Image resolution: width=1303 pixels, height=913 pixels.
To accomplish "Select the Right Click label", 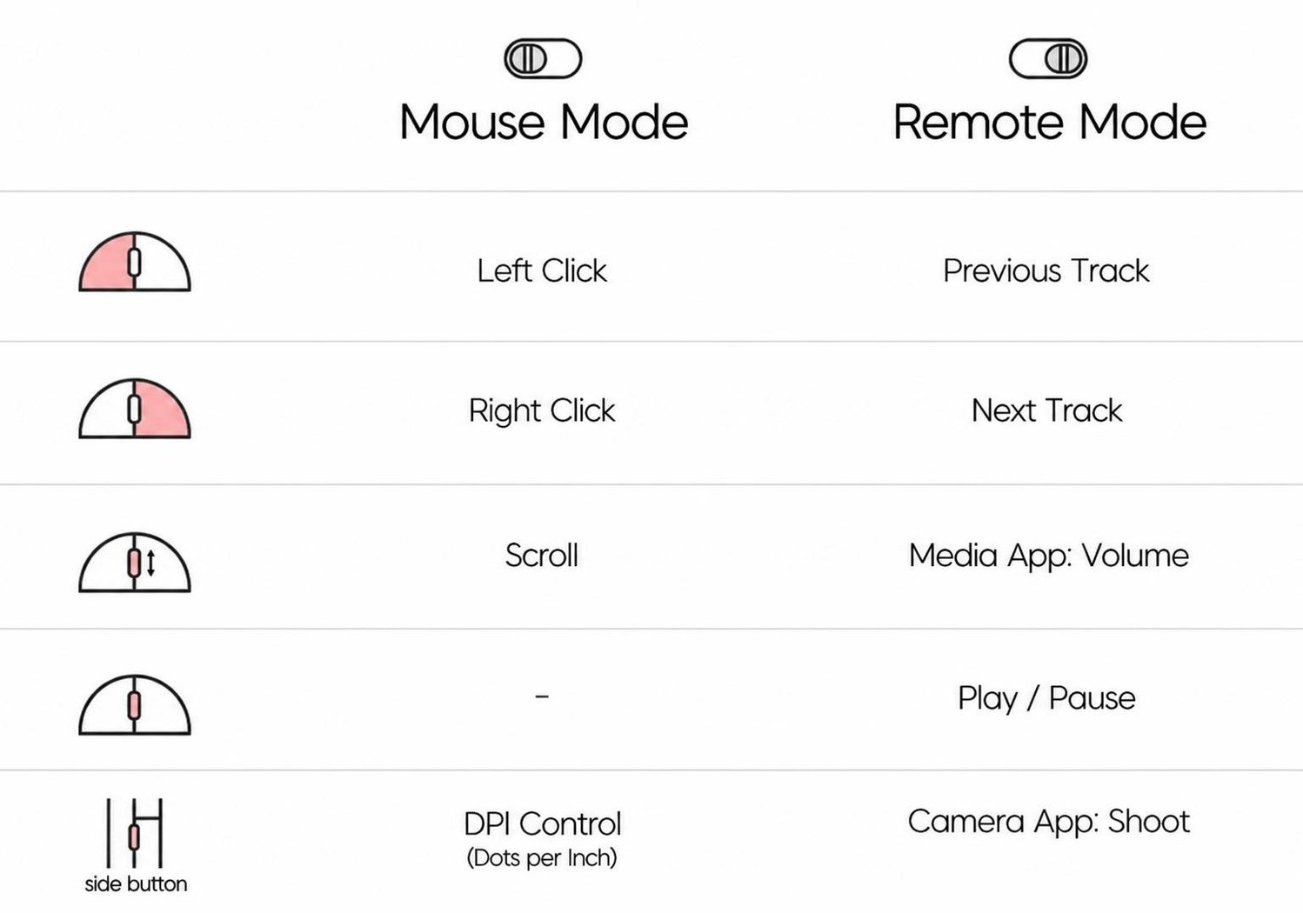I will 542,410.
